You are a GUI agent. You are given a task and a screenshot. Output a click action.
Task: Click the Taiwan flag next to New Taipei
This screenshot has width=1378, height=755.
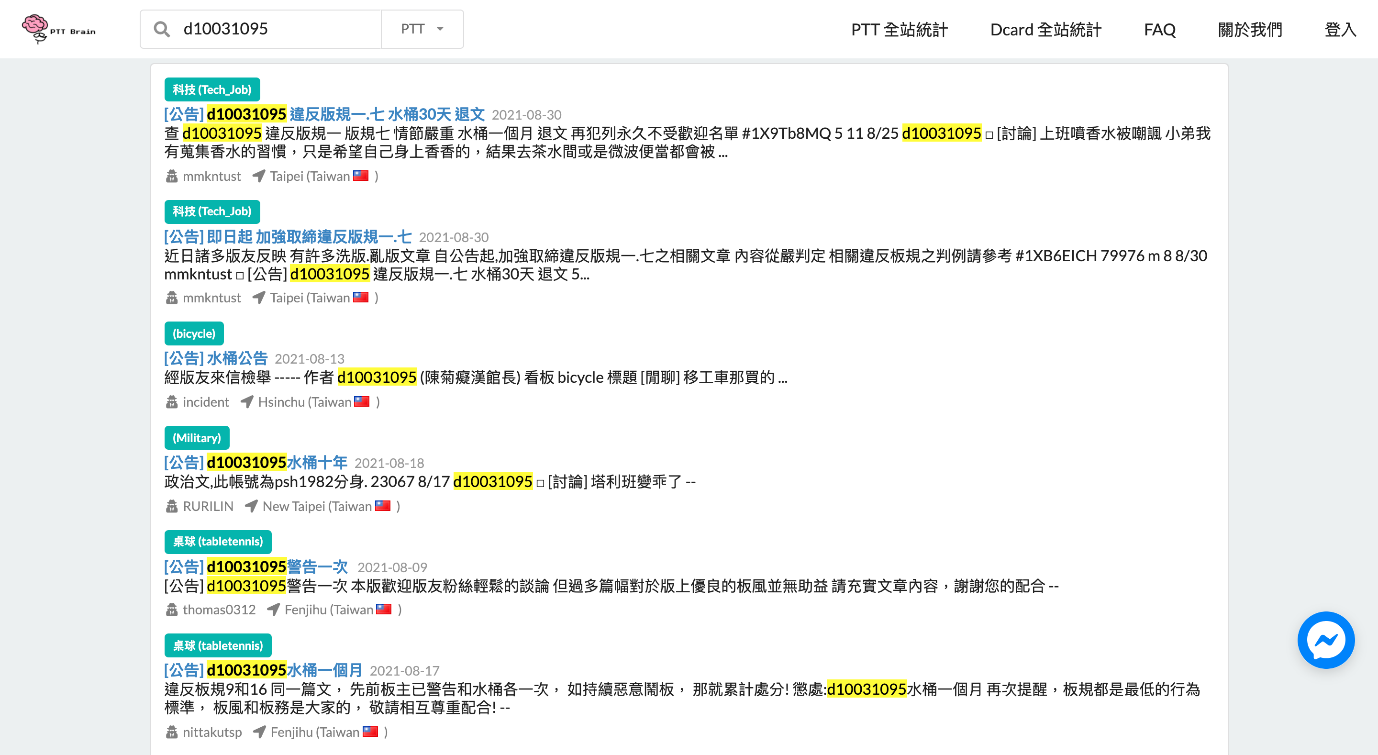382,506
